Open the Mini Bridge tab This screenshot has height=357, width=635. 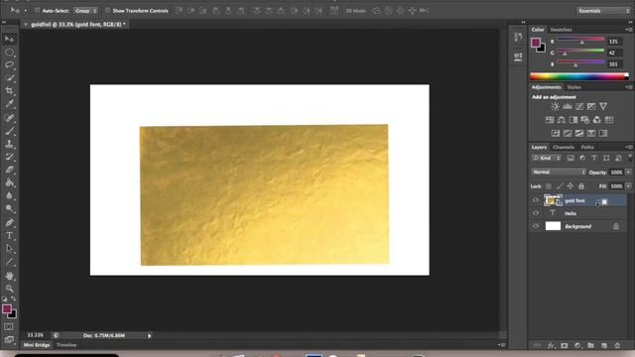pos(37,345)
